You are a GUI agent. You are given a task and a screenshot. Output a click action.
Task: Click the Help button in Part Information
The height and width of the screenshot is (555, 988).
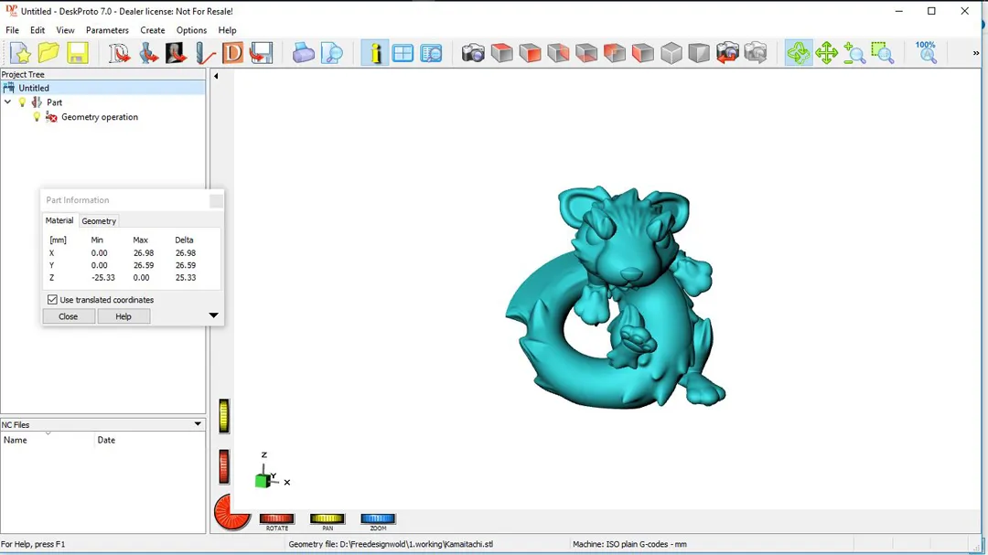[x=123, y=316]
